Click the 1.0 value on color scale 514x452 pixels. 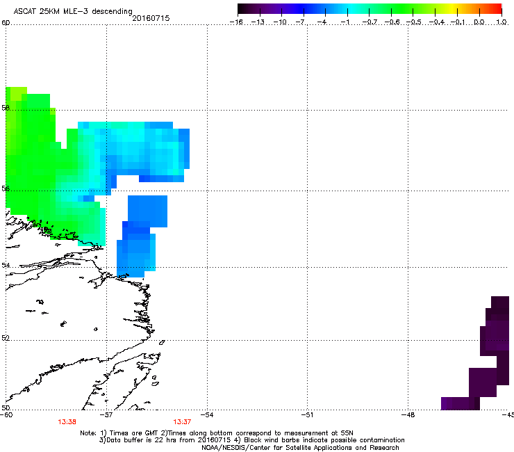(501, 22)
